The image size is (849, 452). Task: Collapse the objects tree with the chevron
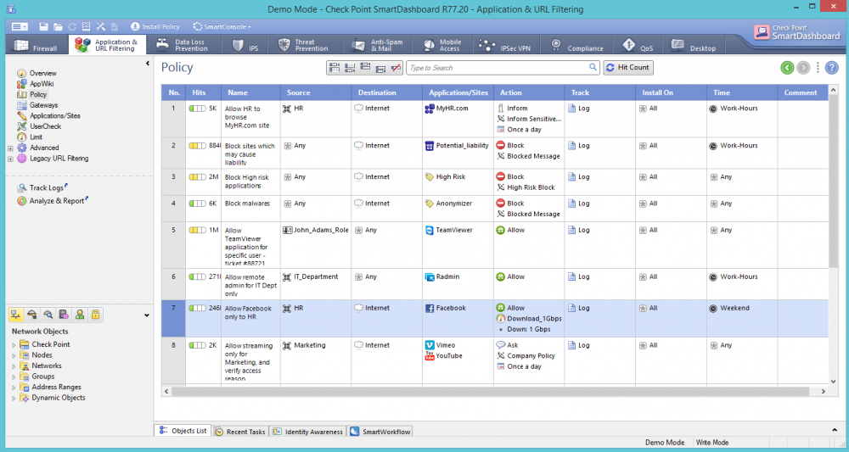pyautogui.click(x=147, y=315)
